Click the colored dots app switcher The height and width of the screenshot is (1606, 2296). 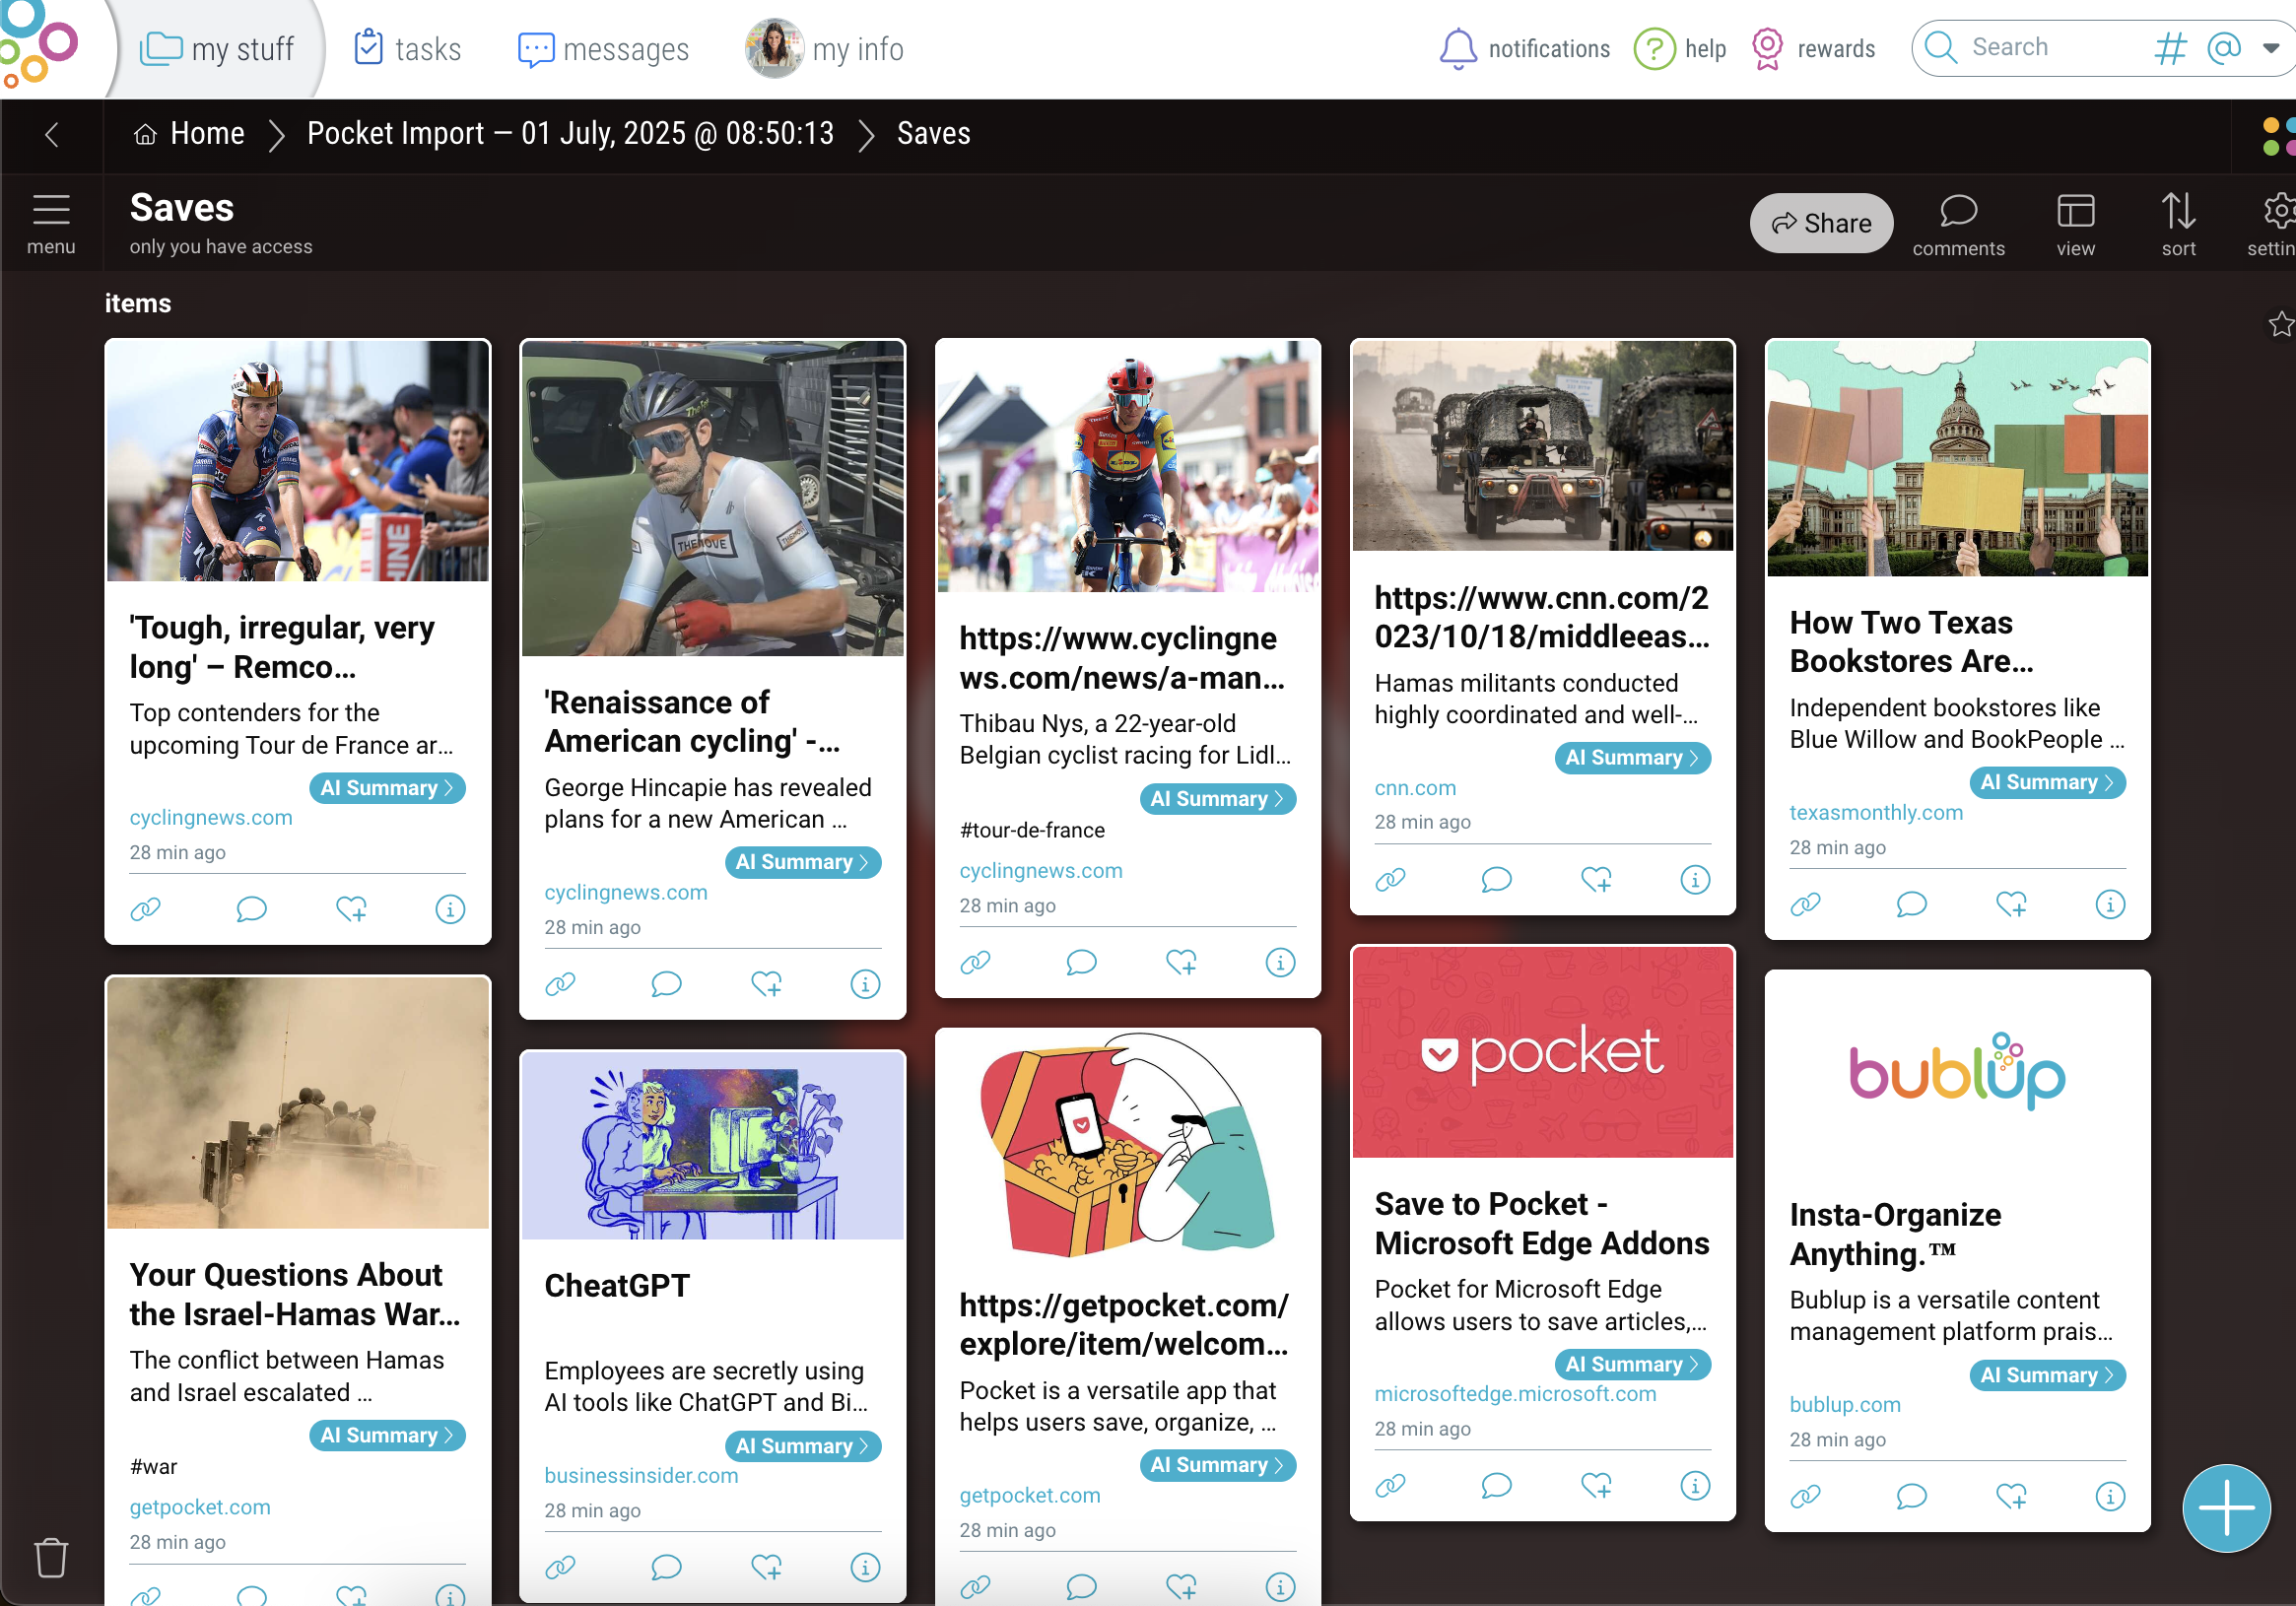(x=2279, y=137)
